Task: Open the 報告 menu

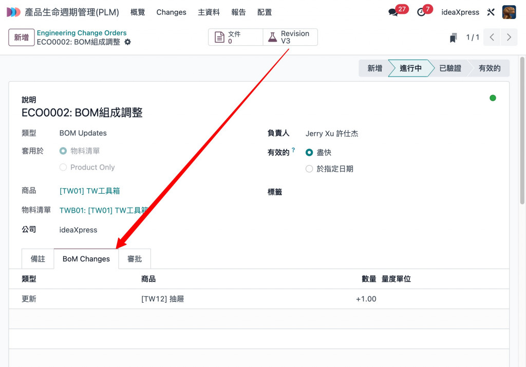Action: click(238, 12)
